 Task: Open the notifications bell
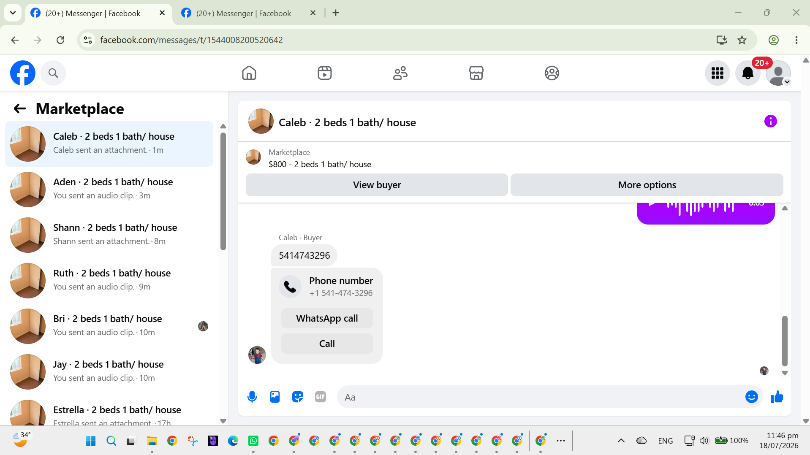[748, 73]
